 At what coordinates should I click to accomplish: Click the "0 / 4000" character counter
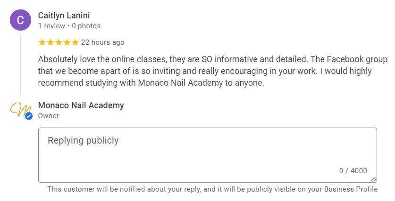pyautogui.click(x=353, y=171)
